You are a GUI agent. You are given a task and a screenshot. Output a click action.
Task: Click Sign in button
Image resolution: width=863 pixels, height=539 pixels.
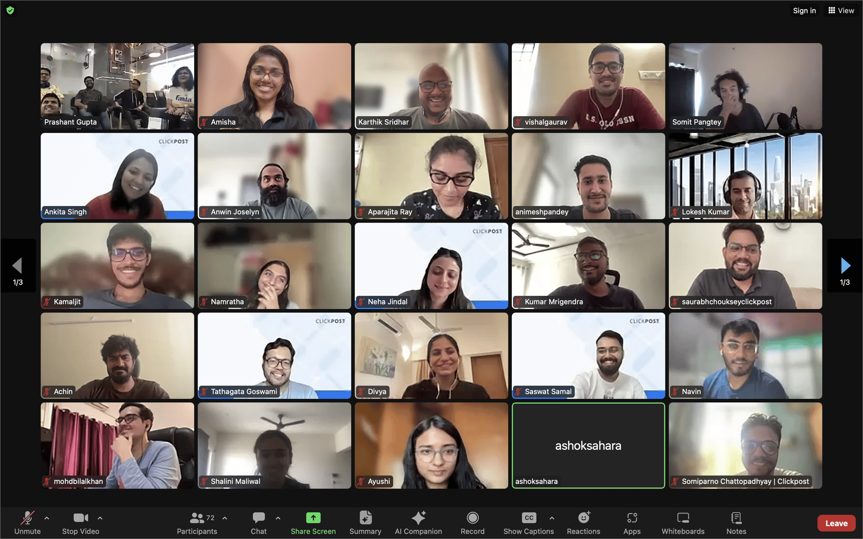[805, 10]
